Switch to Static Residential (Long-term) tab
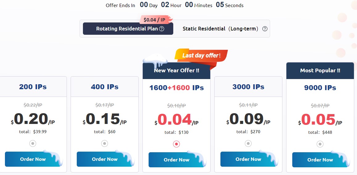Viewport: 357px width, 175px height. pyautogui.click(x=220, y=29)
